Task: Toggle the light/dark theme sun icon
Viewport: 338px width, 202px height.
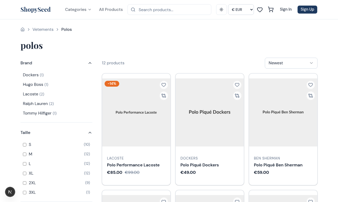Action: coord(221,10)
